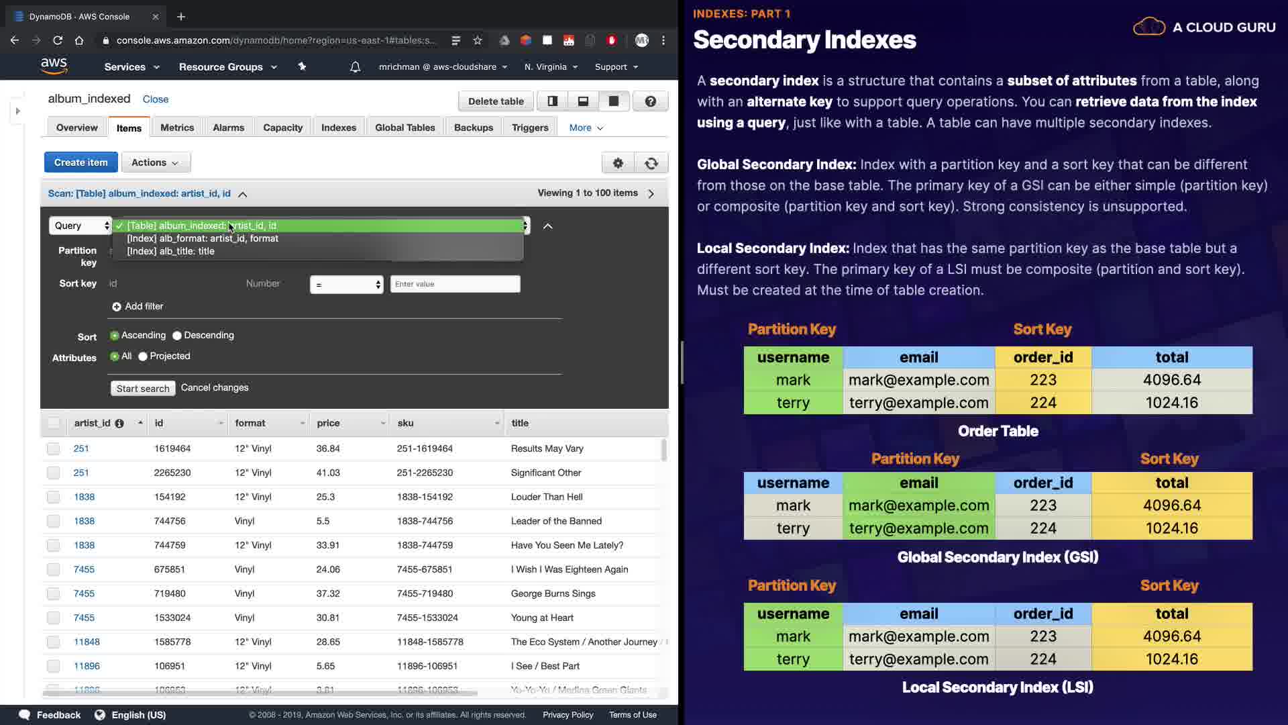
Task: Check the first row 251 checkbox
Action: (x=54, y=448)
